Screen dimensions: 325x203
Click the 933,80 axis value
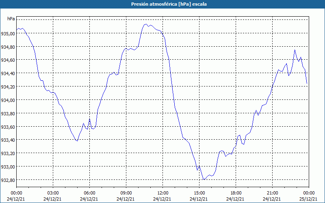(x=8, y=113)
